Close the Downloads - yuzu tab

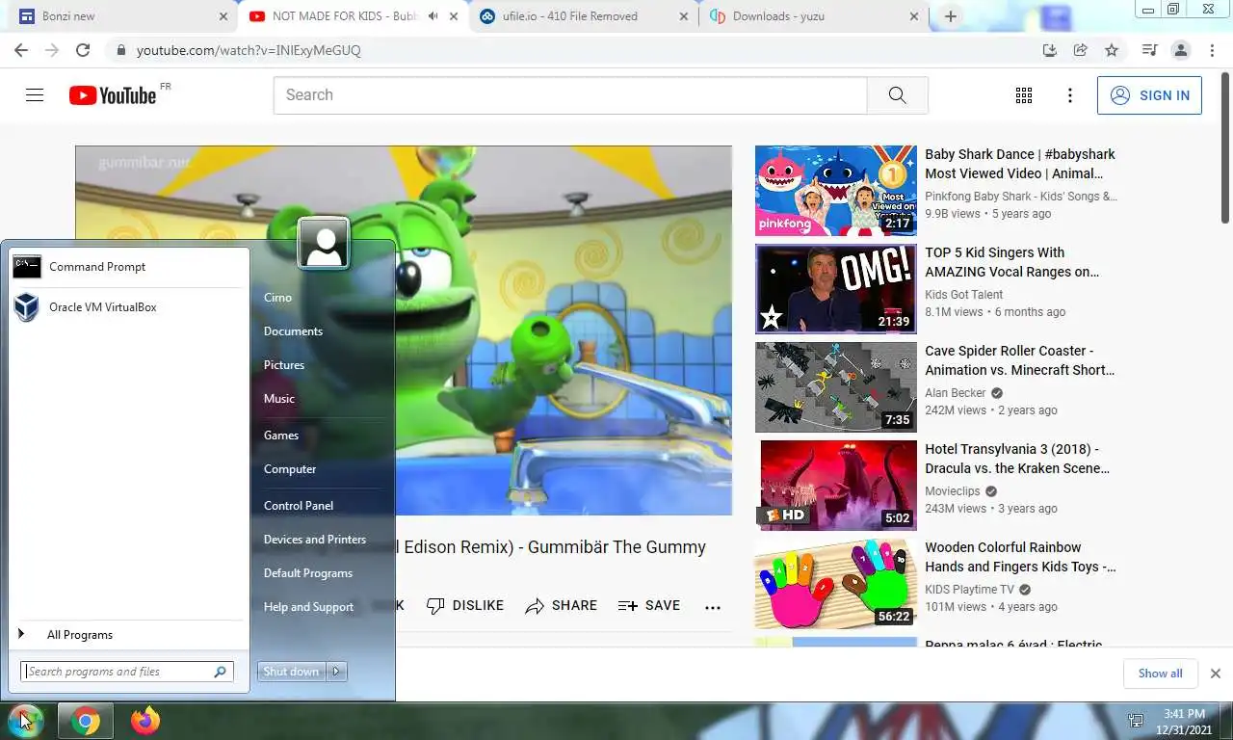[914, 16]
